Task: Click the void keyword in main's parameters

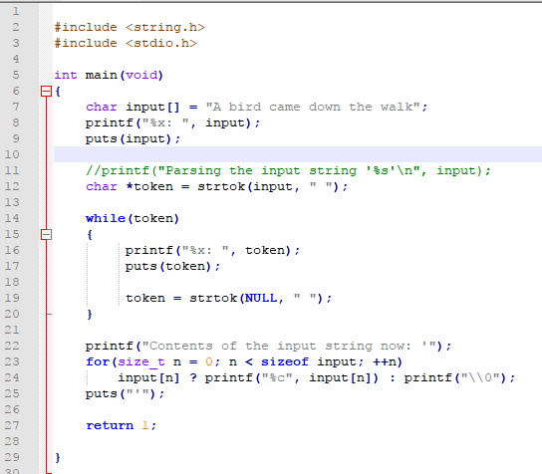Action: pyautogui.click(x=141, y=75)
